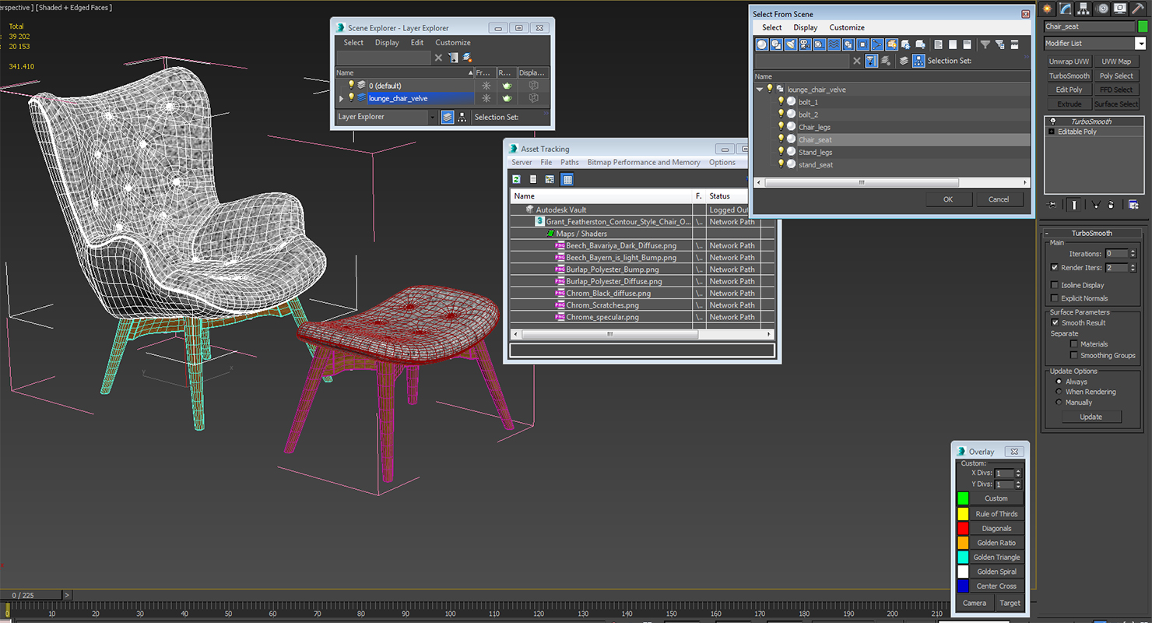Click Configure Modifier Sets icon
Screen dimensions: 1152x623
pos(1133,205)
